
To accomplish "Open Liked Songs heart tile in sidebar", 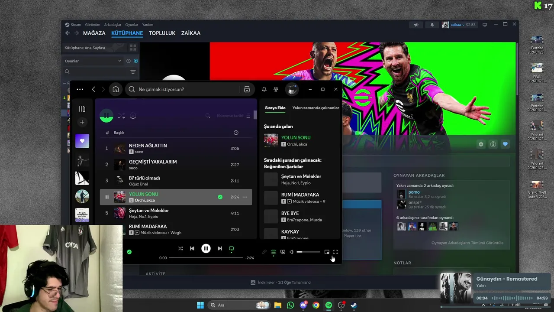I will [82, 141].
